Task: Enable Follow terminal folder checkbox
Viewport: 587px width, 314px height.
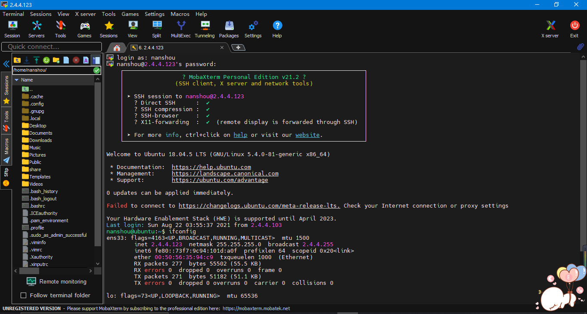Action: click(x=24, y=295)
